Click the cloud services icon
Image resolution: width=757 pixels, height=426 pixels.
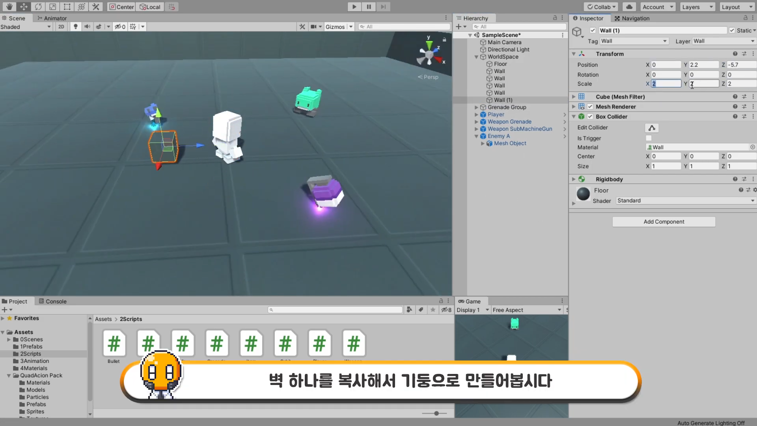click(x=630, y=7)
